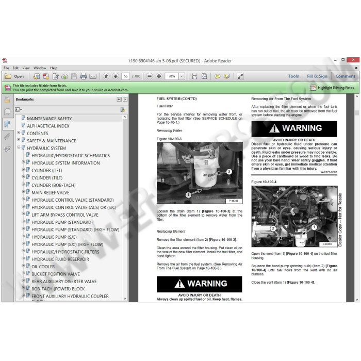Go to previous page arrow

(x=106, y=76)
